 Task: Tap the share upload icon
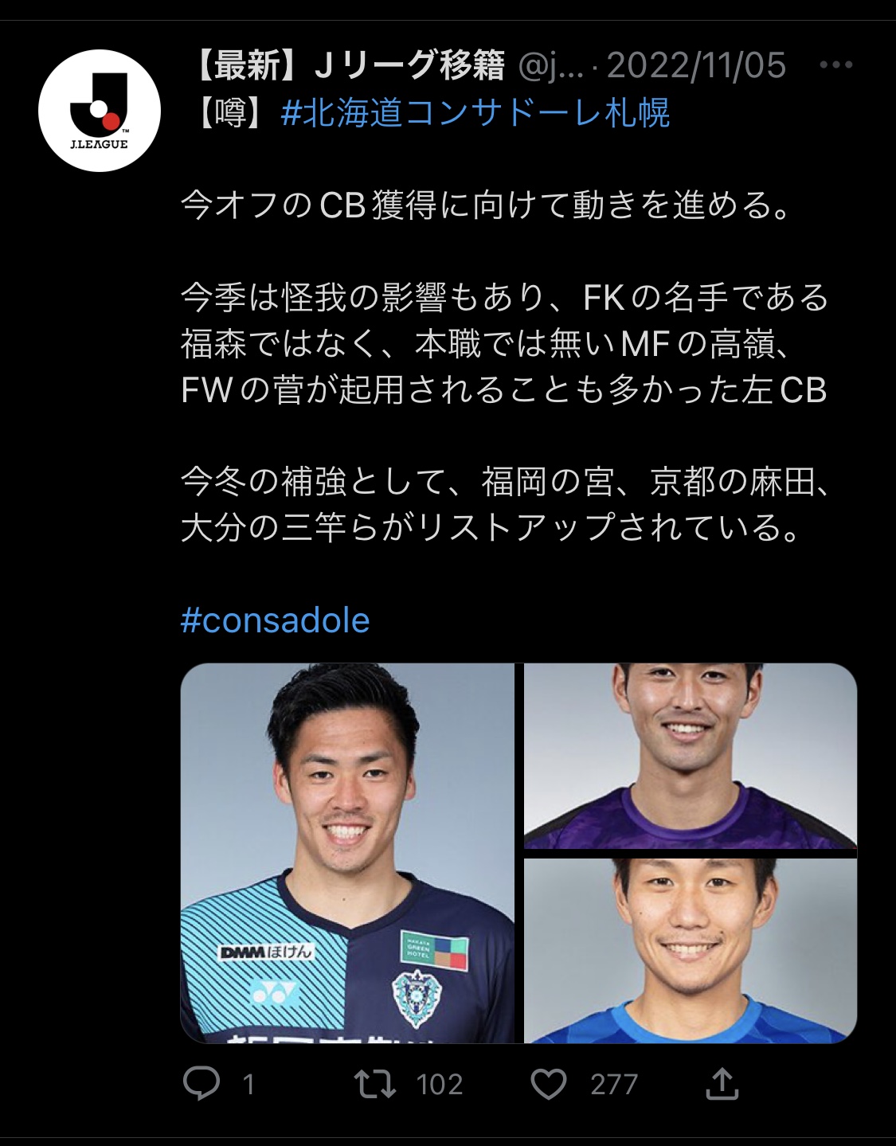tap(722, 1083)
